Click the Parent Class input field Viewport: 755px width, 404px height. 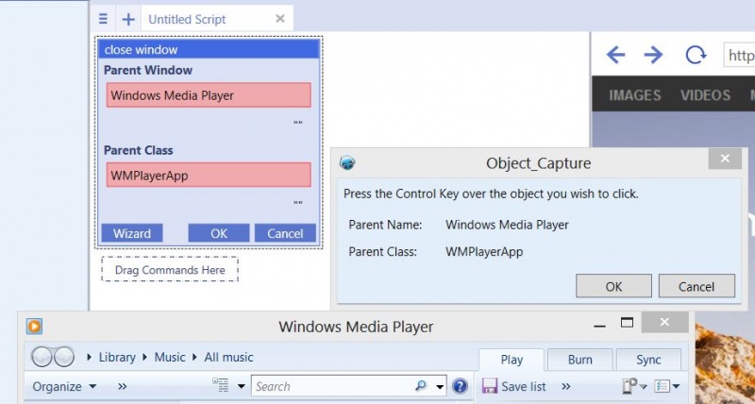coord(209,175)
